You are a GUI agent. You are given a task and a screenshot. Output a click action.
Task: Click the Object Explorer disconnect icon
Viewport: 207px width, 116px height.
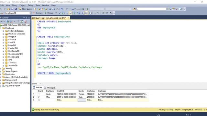point(11,21)
